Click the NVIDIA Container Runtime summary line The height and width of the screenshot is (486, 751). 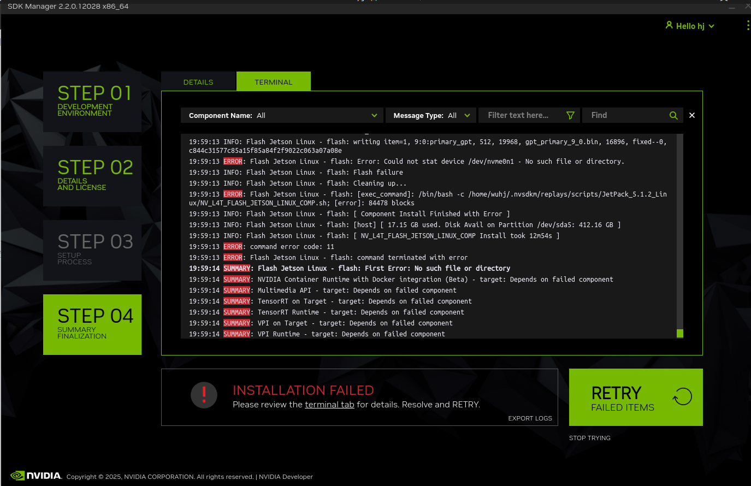coord(401,280)
